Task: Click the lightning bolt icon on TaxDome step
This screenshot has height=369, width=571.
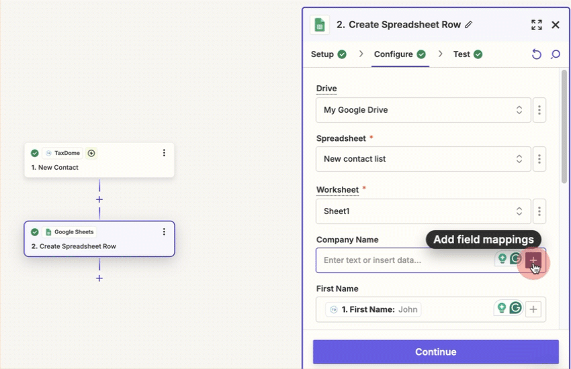Action: pos(91,153)
